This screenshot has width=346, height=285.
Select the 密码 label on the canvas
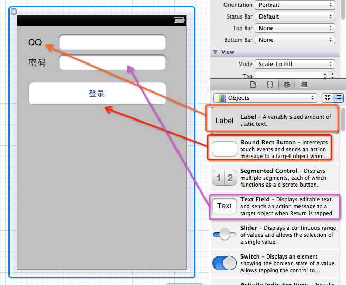pos(37,62)
